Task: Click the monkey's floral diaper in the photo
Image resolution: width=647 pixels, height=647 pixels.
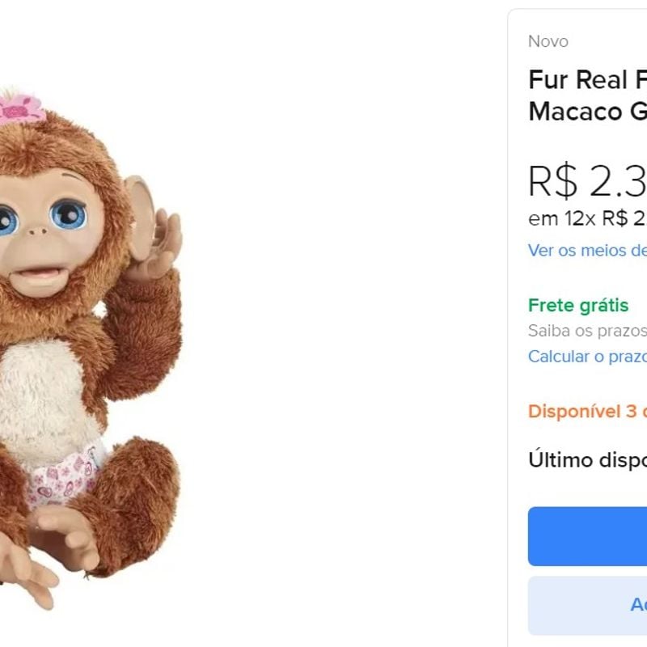Action: coord(65,477)
